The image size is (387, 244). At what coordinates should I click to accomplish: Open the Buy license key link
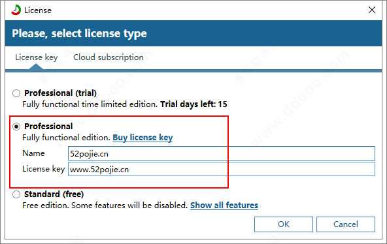coord(143,138)
